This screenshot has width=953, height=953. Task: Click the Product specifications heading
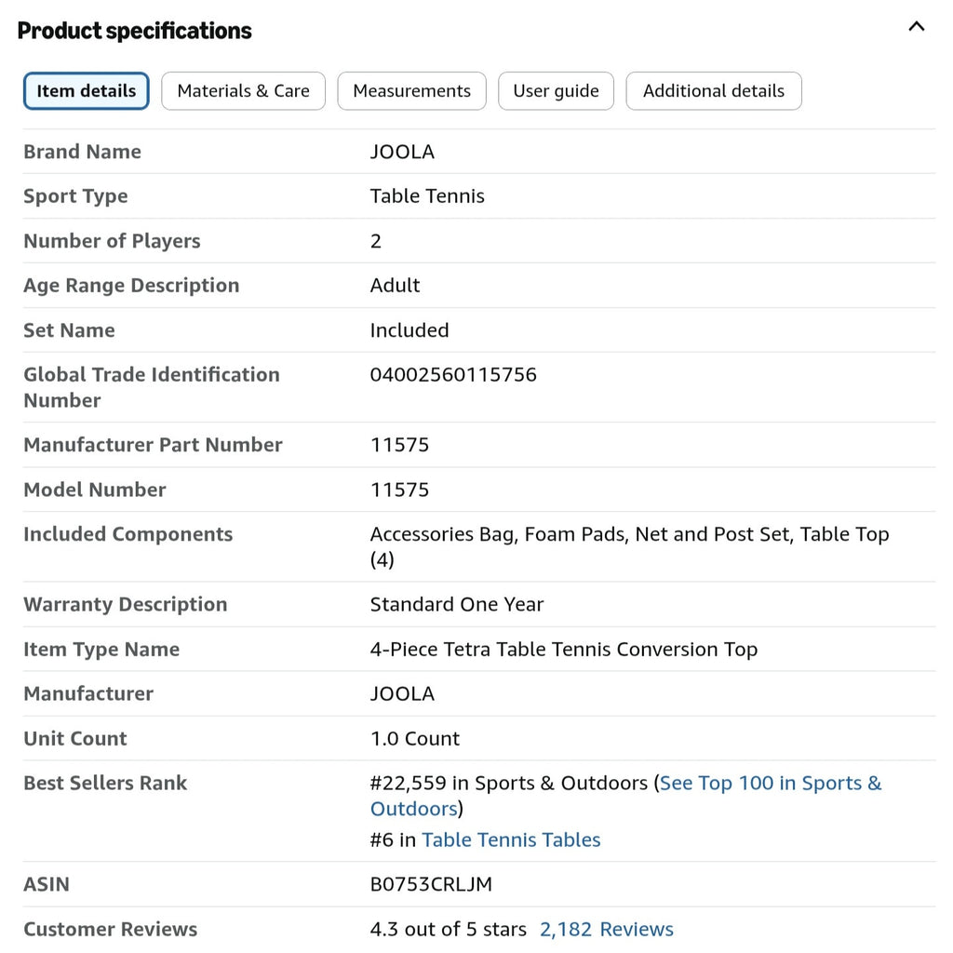pos(134,31)
